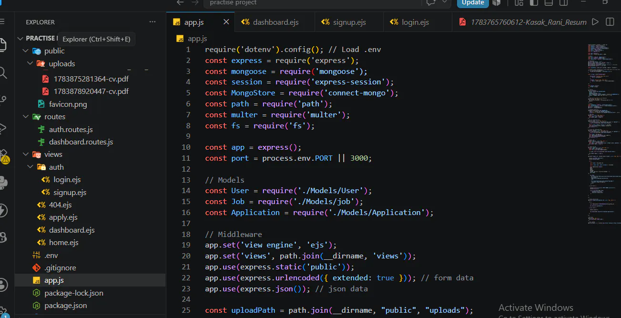Open the Run and Debug view
621x318 pixels.
coord(2,127)
